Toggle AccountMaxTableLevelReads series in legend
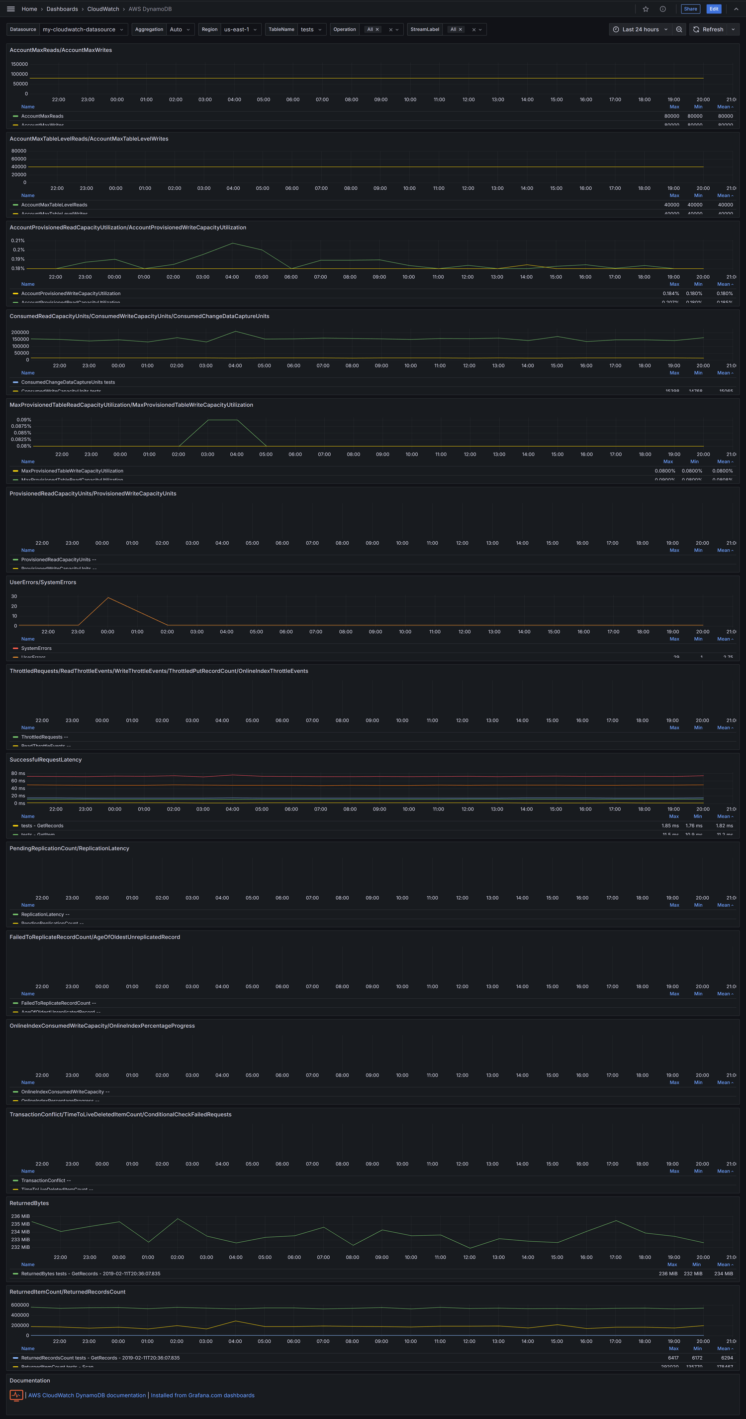 click(x=54, y=205)
